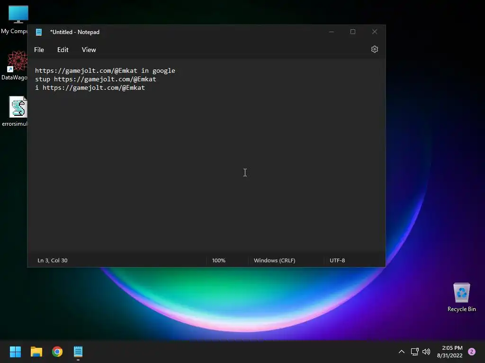Click the second line starting with 'stup'
The width and height of the screenshot is (485, 363).
point(96,79)
